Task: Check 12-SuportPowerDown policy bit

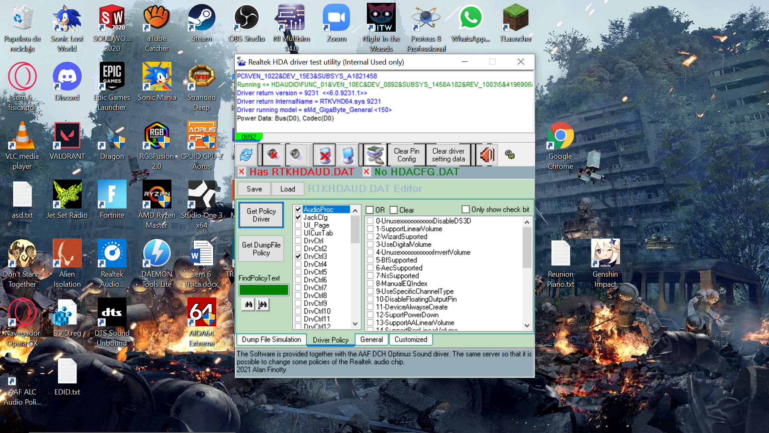Action: pyautogui.click(x=370, y=315)
